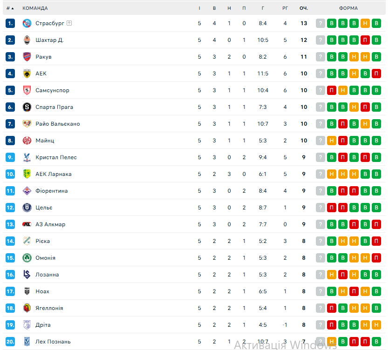The height and width of the screenshot is (350, 389).
Task: Click the rank badge 10 for АЕК Ларнака
Action: (x=11, y=174)
